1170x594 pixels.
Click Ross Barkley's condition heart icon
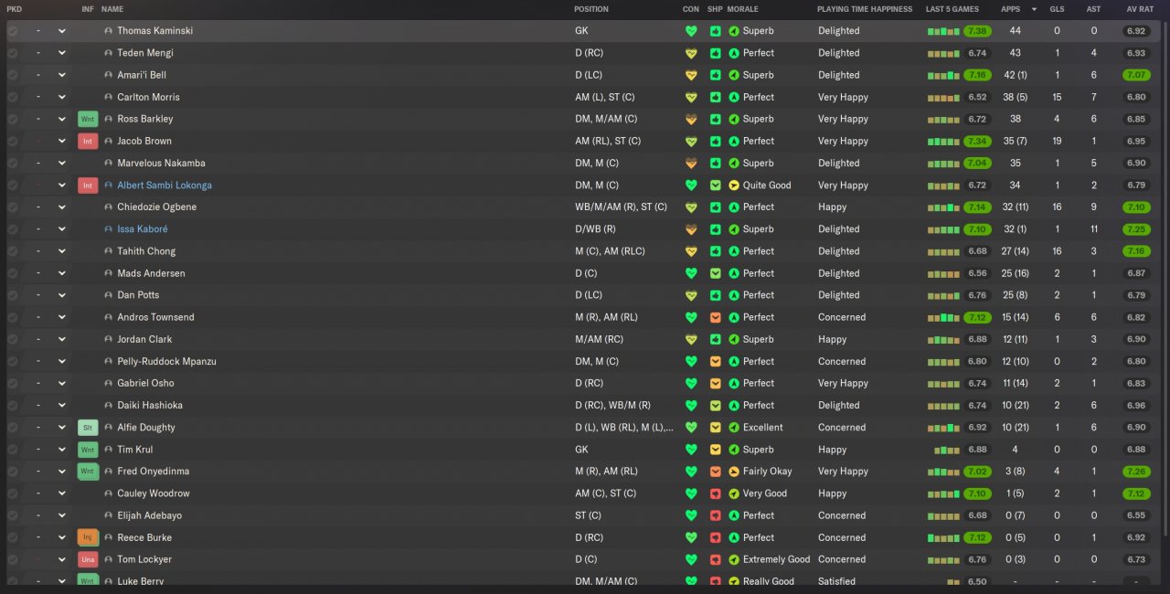[x=691, y=119]
